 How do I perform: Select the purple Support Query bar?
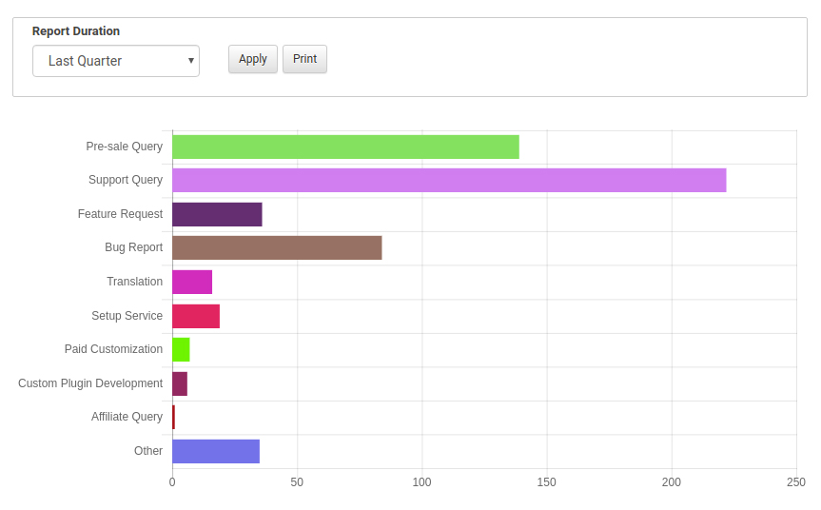pos(449,180)
